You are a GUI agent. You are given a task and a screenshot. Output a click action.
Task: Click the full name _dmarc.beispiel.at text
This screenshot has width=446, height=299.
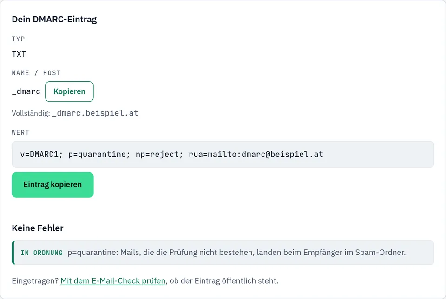(95, 113)
